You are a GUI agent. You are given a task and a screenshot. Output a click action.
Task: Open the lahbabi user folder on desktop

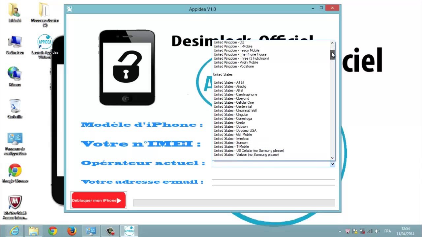point(15,13)
